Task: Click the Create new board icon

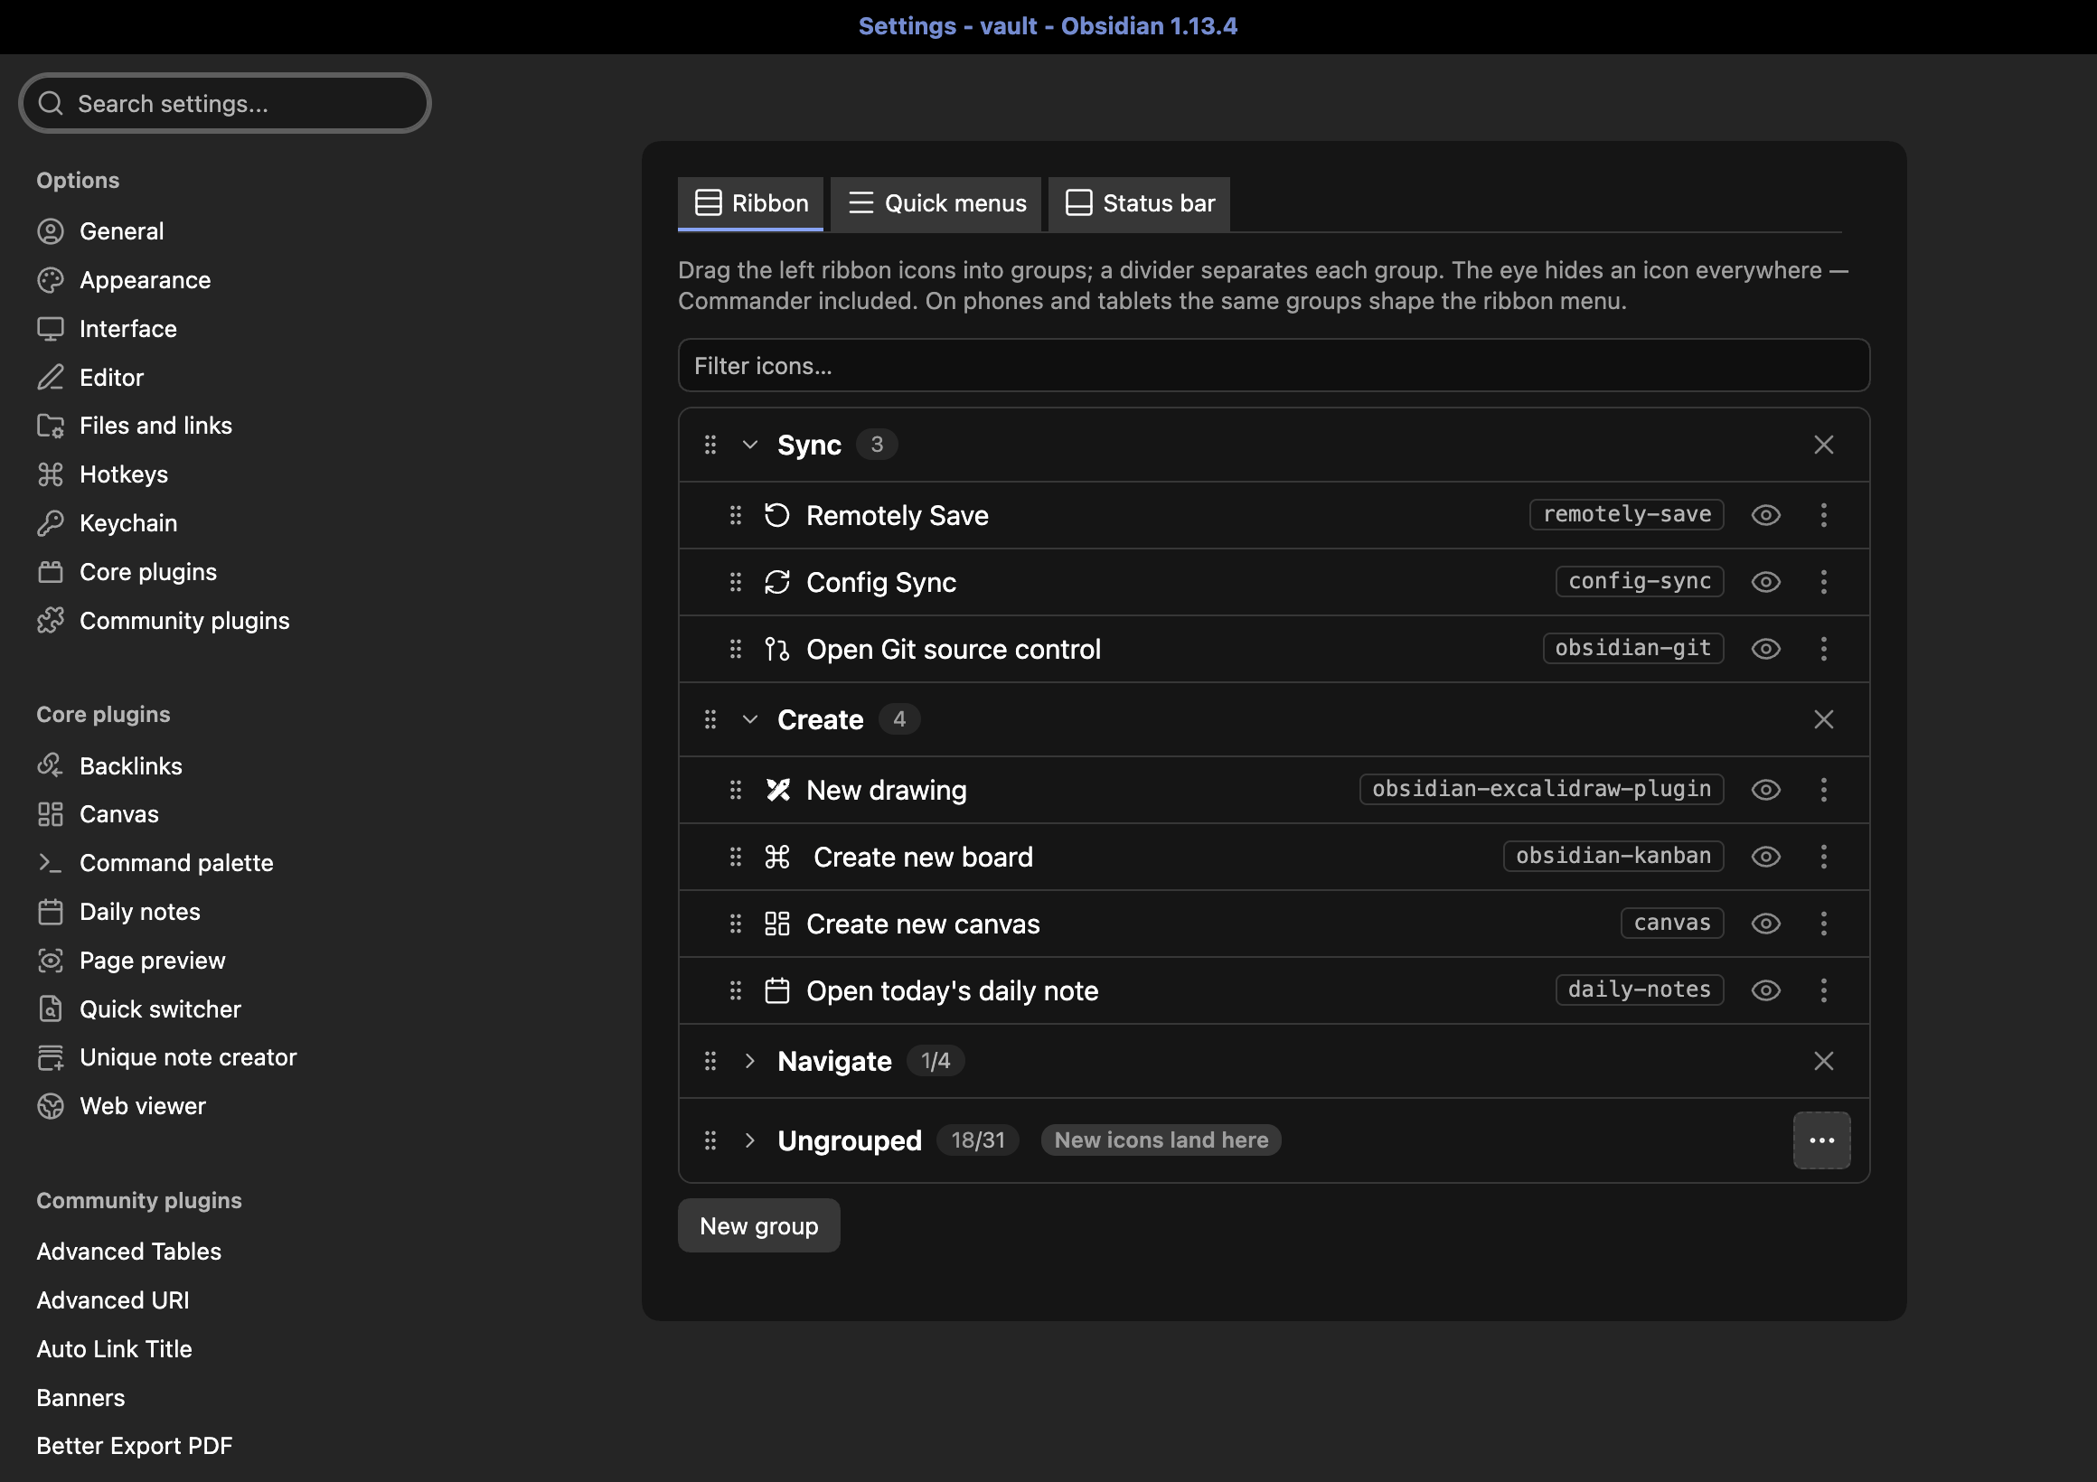Action: tap(776, 857)
